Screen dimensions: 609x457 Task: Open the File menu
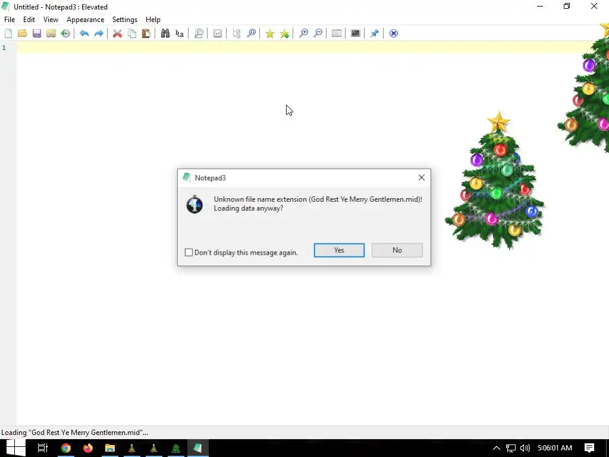coord(10,20)
